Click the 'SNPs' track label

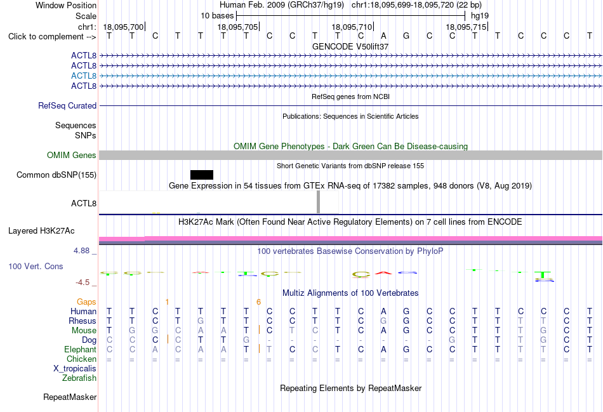point(86,135)
